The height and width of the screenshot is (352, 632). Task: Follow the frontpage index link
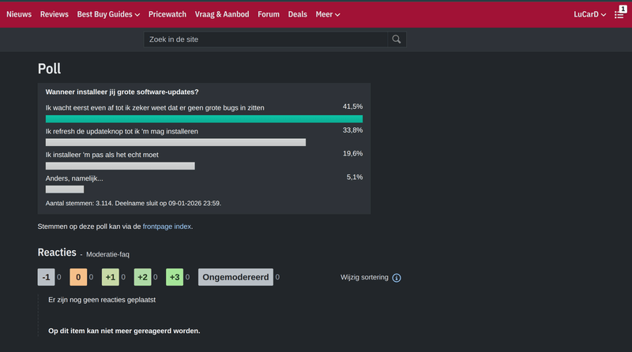167,227
